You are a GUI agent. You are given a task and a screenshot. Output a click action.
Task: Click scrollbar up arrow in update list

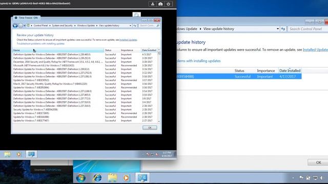(x=159, y=50)
